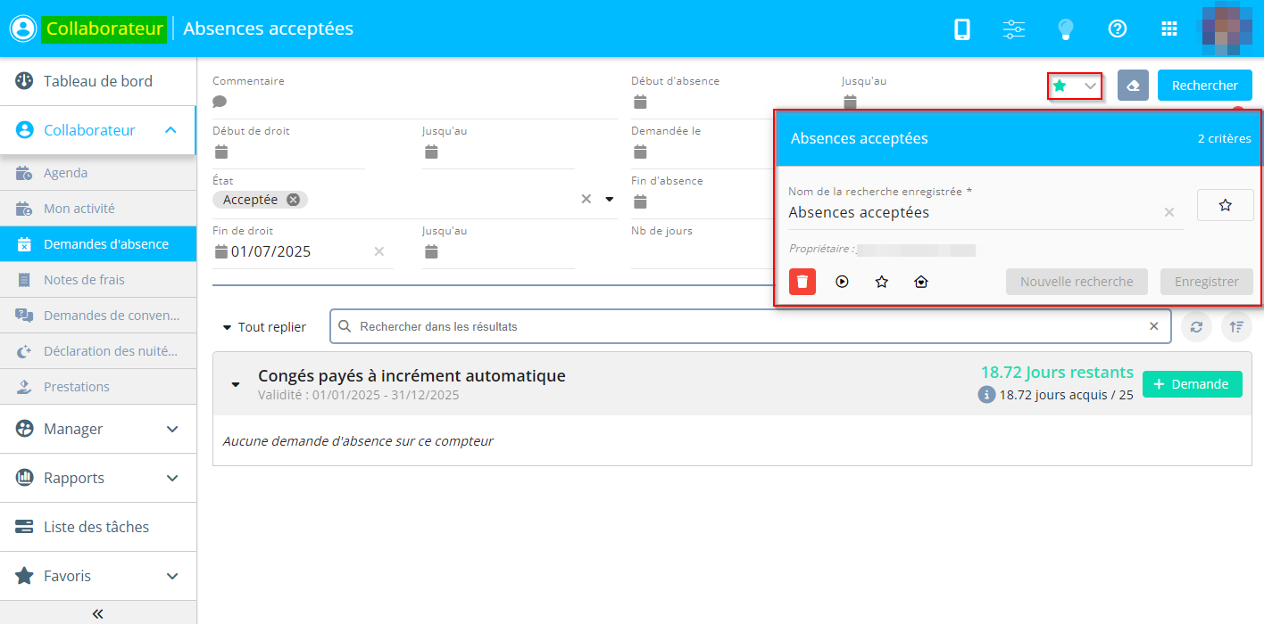Delete saved search with red trash icon
The width and height of the screenshot is (1264, 624).
(x=802, y=282)
